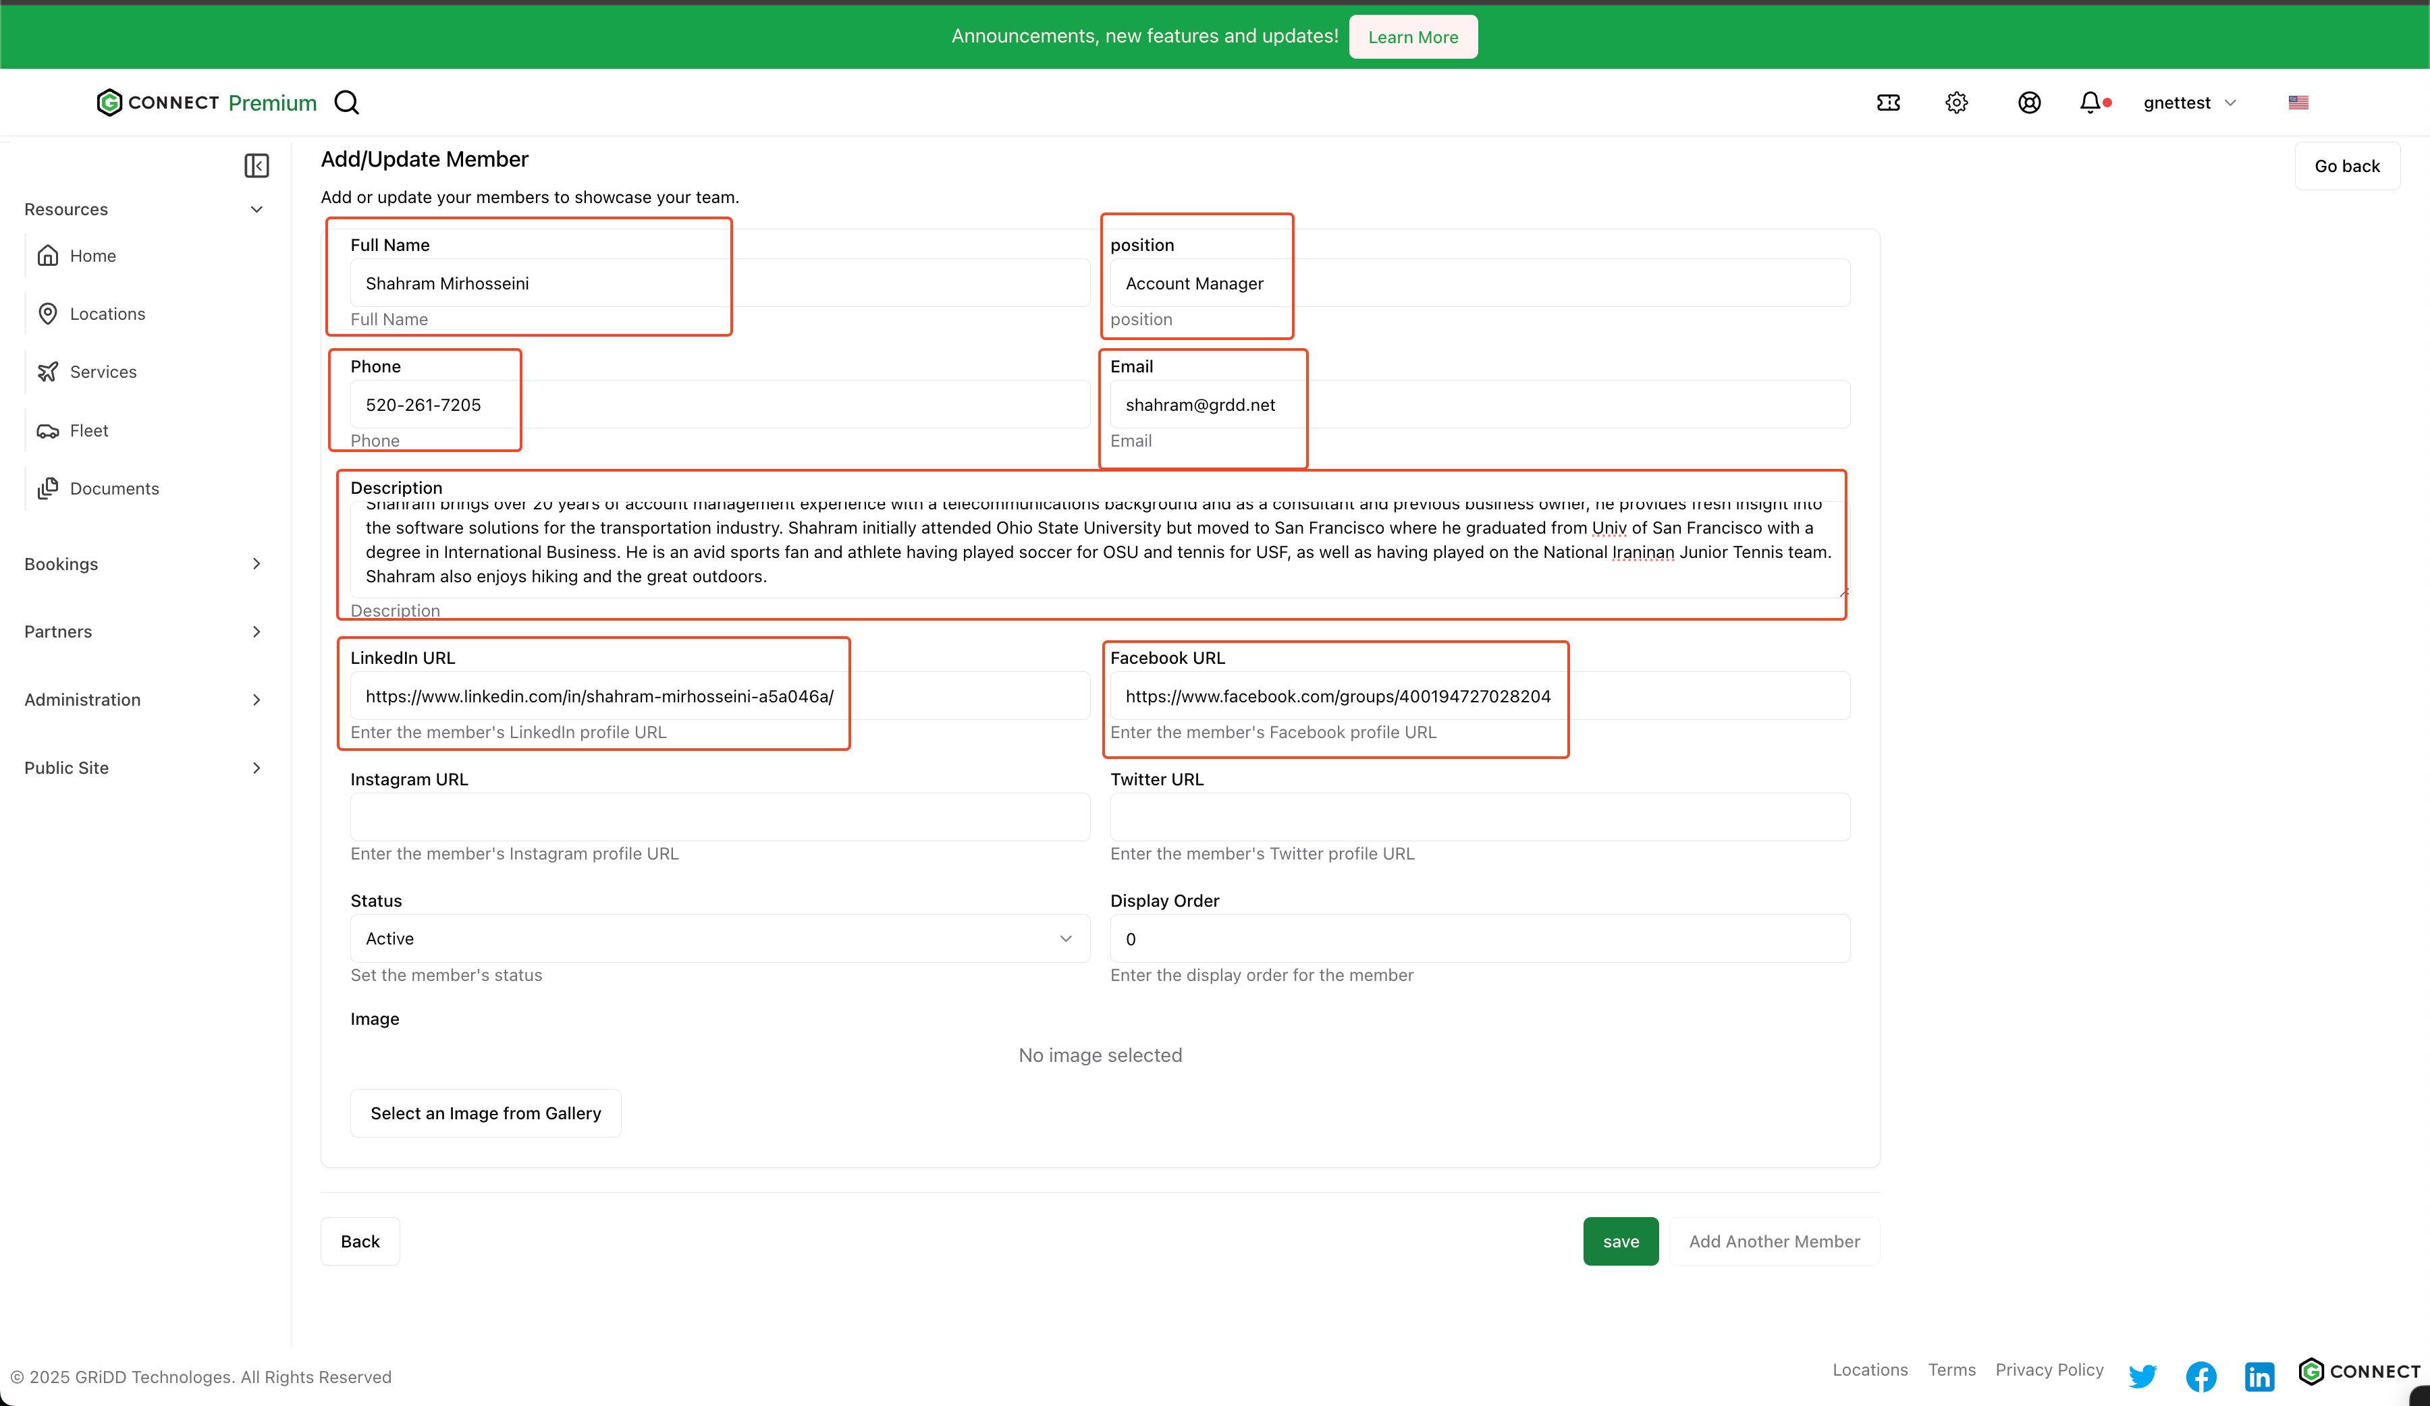Click the search magnifier icon

pos(346,102)
